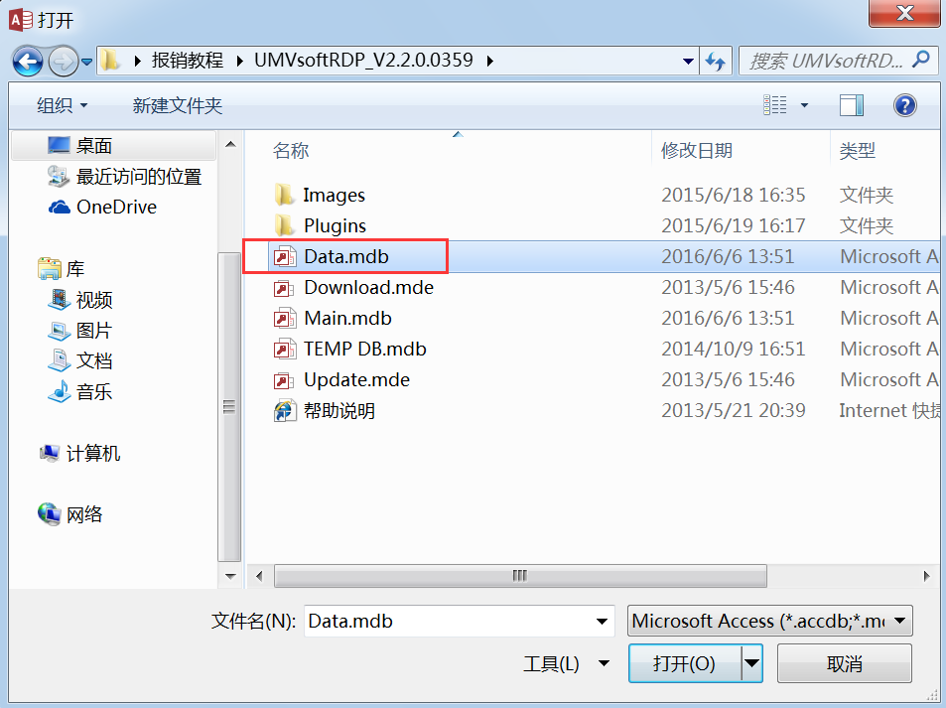Open the file type filter dropdown

click(770, 621)
